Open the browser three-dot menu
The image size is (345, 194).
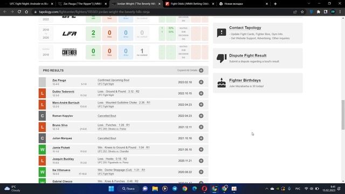pyautogui.click(x=340, y=12)
